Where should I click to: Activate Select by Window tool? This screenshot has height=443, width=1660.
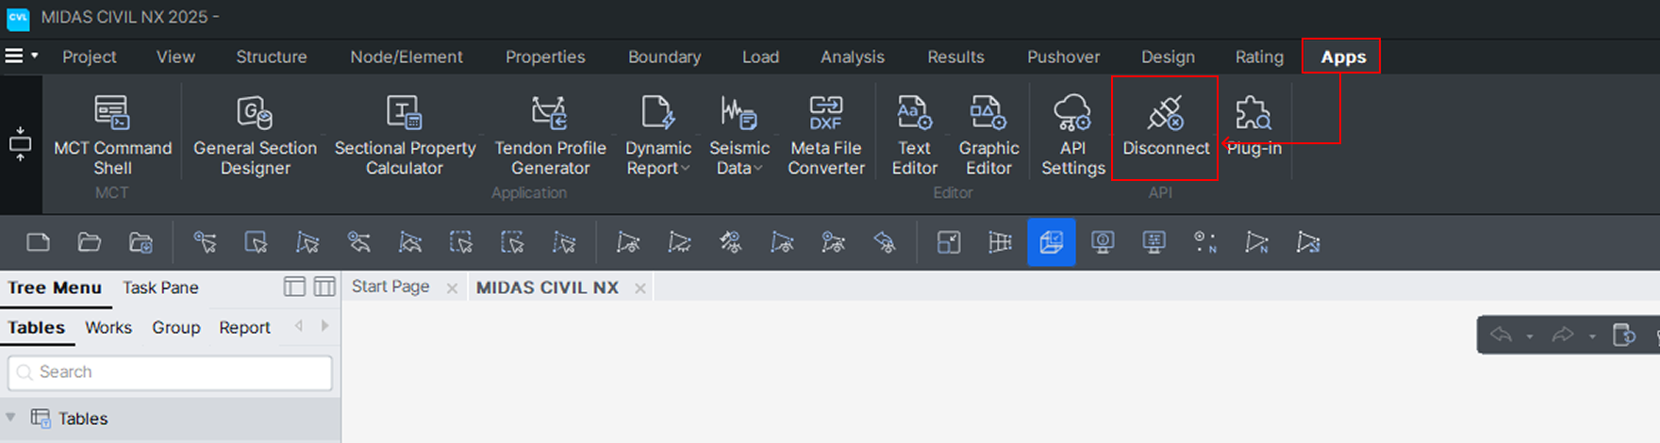tap(256, 242)
